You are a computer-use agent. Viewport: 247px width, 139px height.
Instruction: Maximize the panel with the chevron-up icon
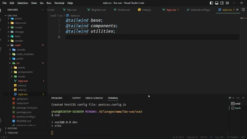tap(243, 98)
